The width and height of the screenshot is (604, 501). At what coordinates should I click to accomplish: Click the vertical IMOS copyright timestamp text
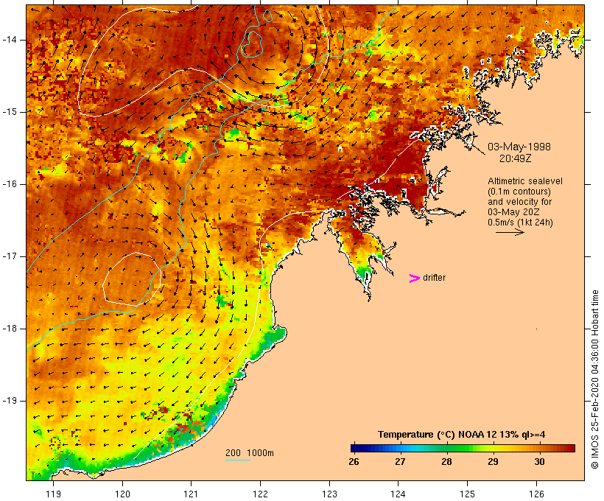[x=594, y=379]
